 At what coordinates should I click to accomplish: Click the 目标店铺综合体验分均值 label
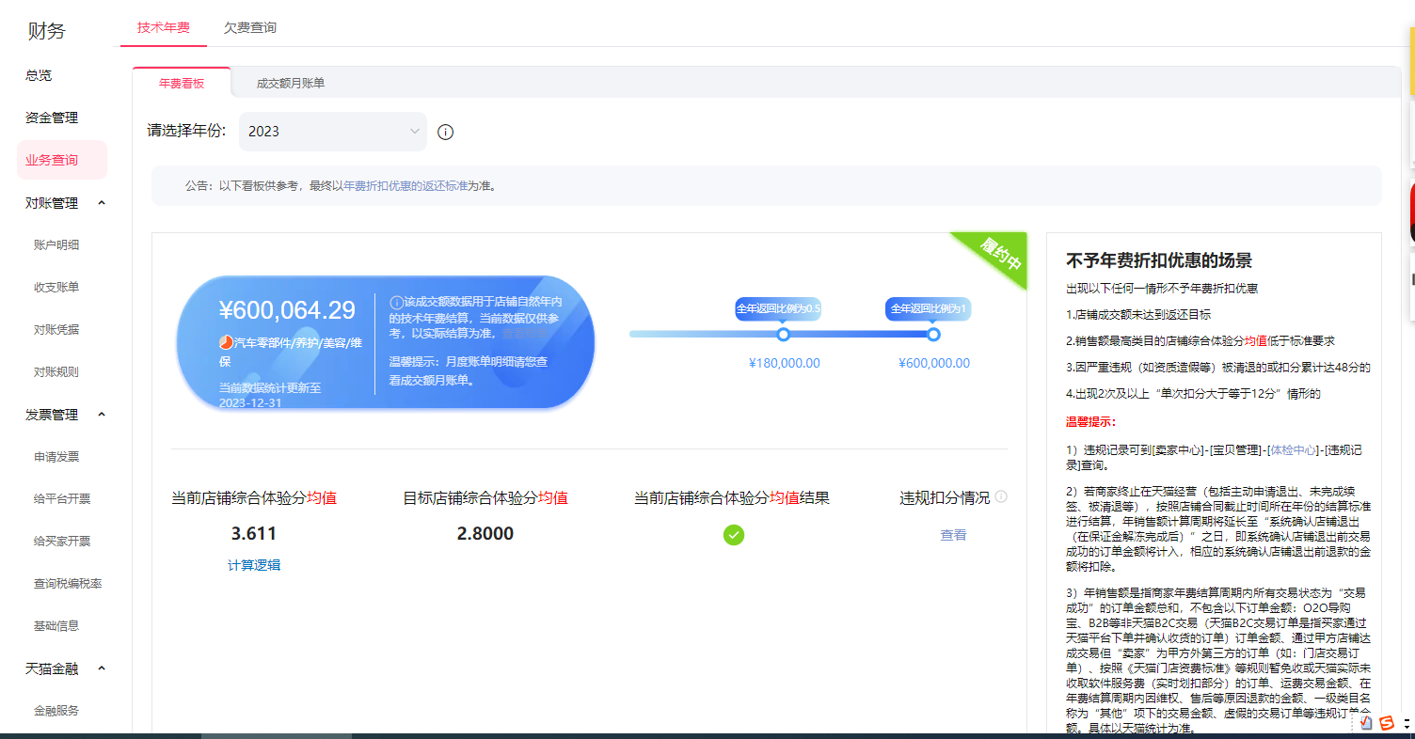tap(485, 497)
